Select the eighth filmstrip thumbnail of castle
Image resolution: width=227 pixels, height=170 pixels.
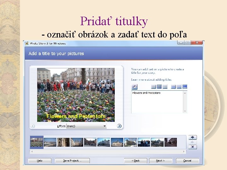[x=131, y=142]
